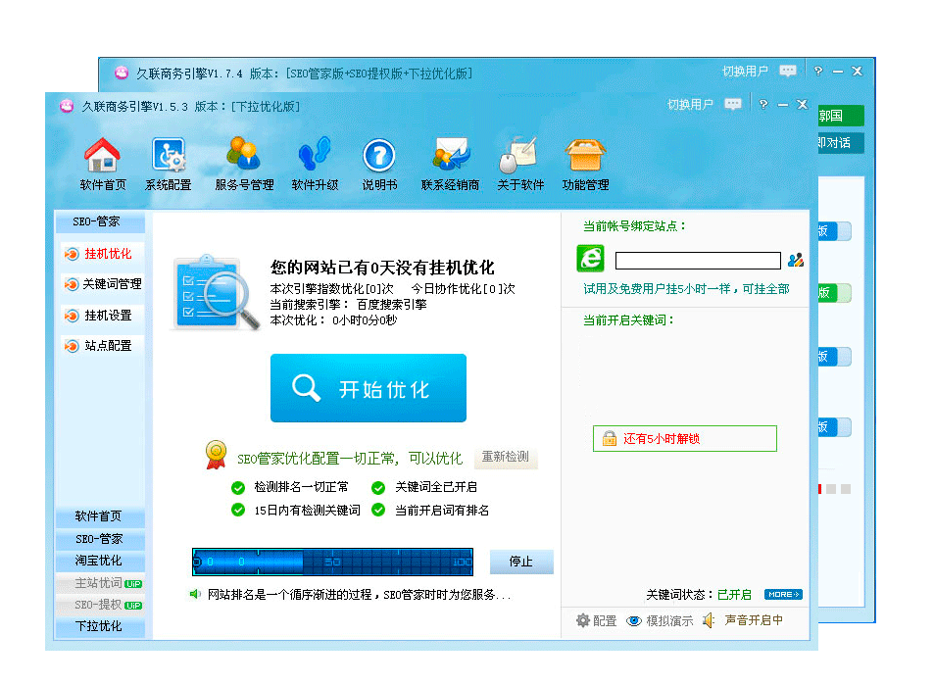Toggle the 声音开启中 sound setting

coord(743,620)
